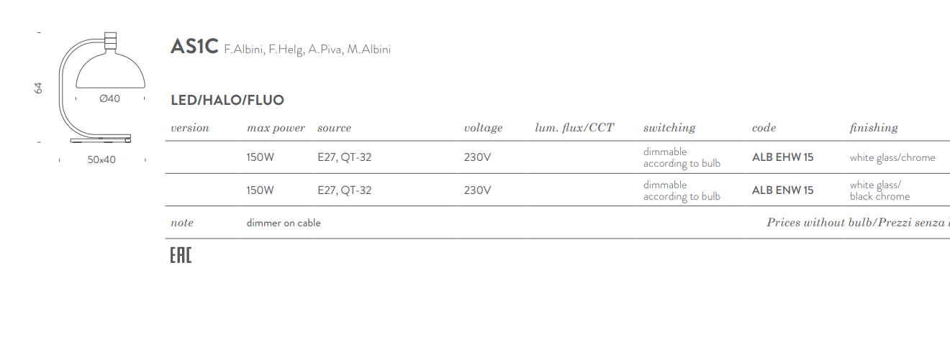Click the LED/HALO/FLUO section heading
This screenshot has height=347, width=950.
click(227, 101)
